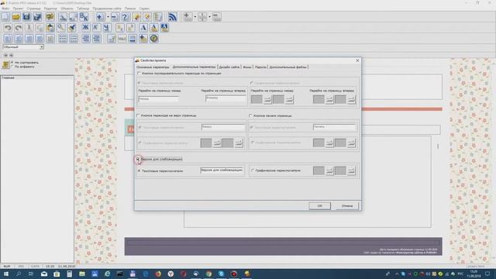Switch to 'Дизайн сайта' tab

point(229,67)
